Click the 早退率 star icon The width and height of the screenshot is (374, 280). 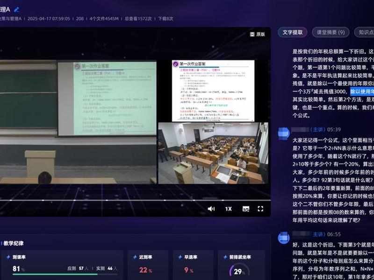pos(180,257)
